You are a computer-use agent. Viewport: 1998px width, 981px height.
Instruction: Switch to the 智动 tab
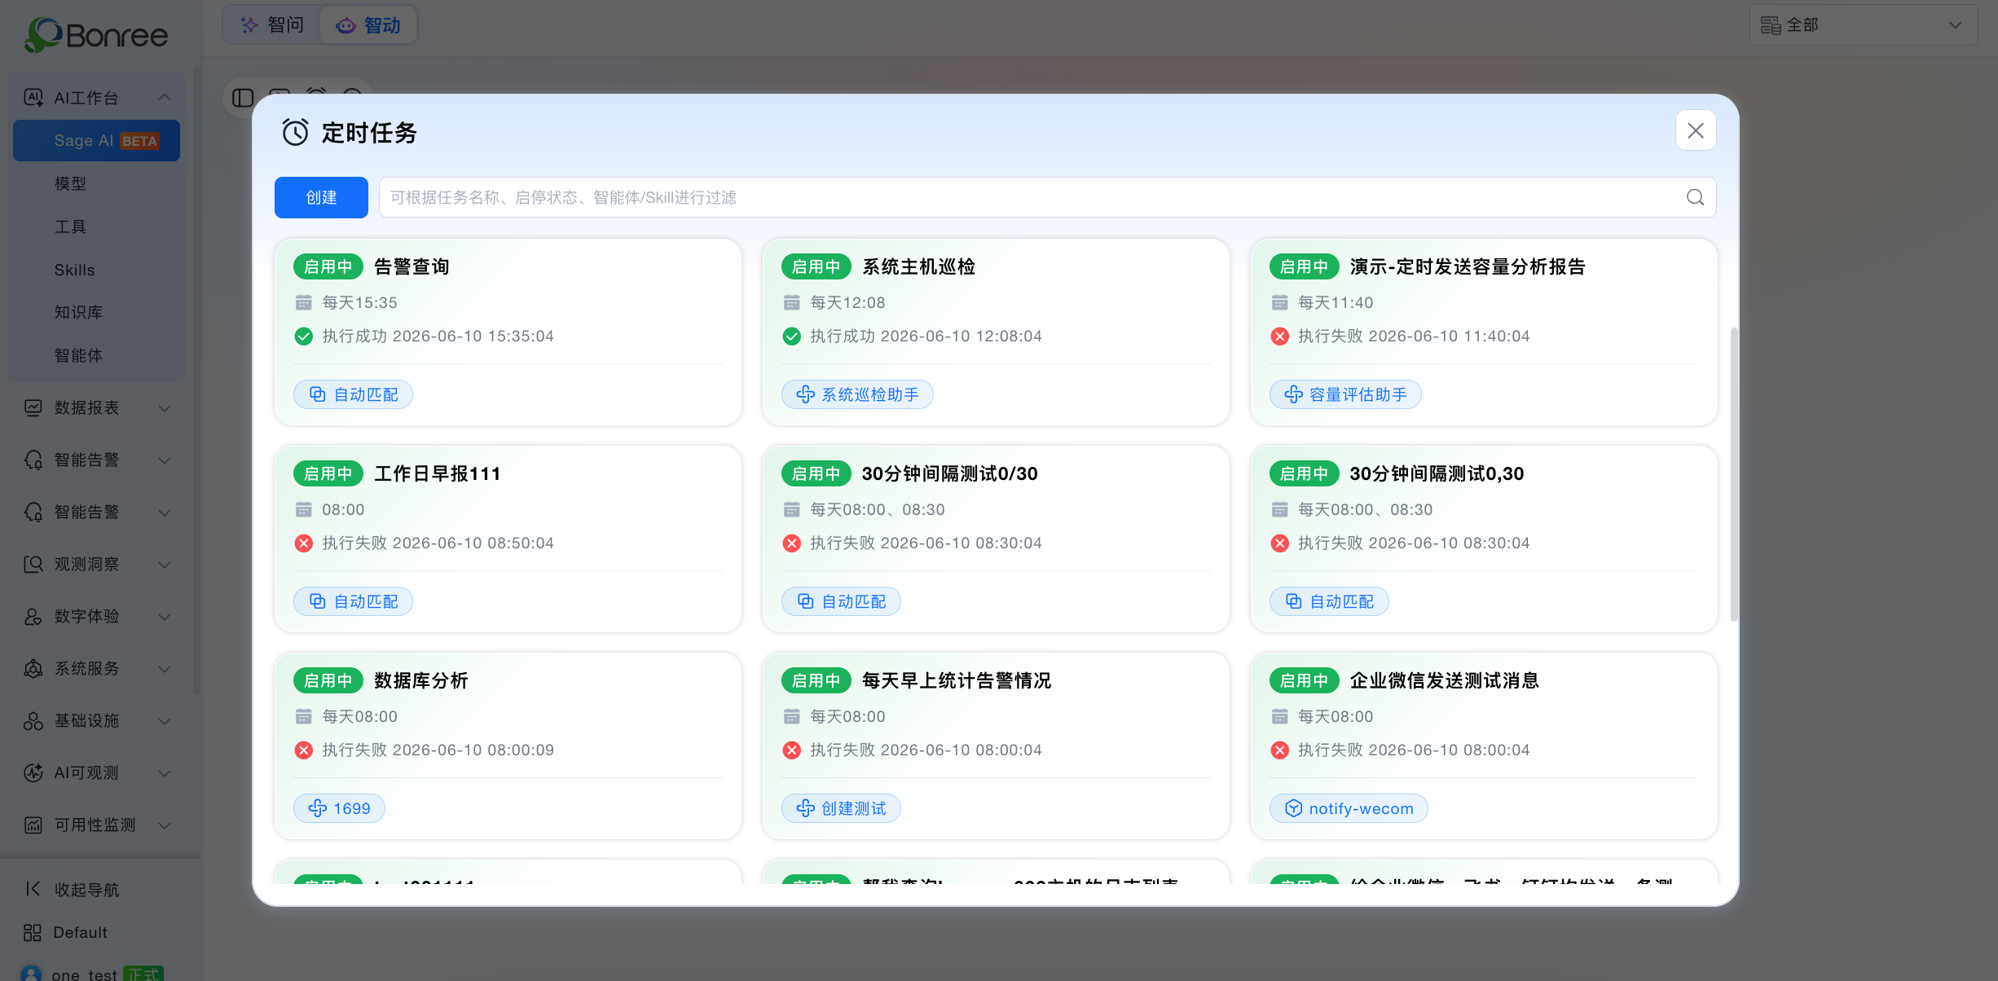click(x=368, y=25)
